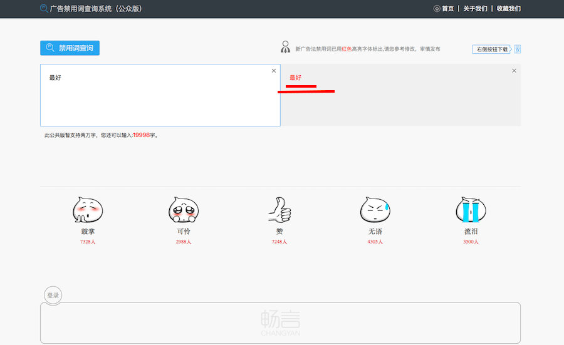Click the 流泪 crying emoji
This screenshot has width=564, height=345.
(471, 210)
